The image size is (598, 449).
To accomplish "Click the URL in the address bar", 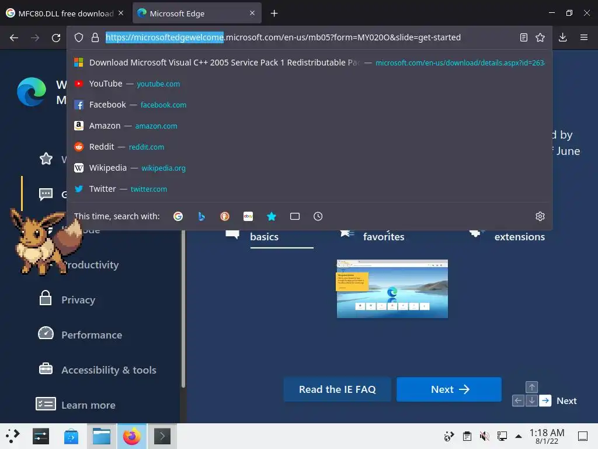I will pyautogui.click(x=283, y=37).
